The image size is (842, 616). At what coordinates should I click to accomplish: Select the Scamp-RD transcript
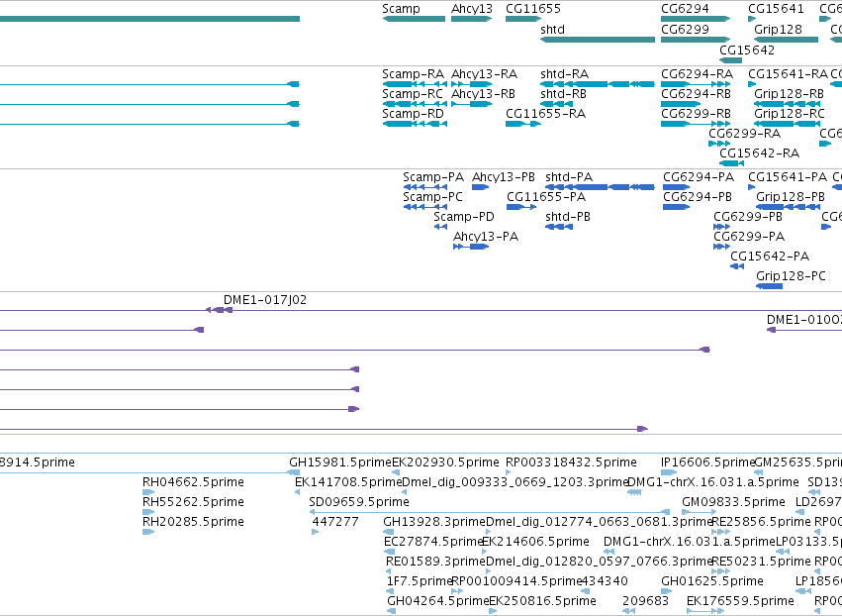tap(415, 124)
